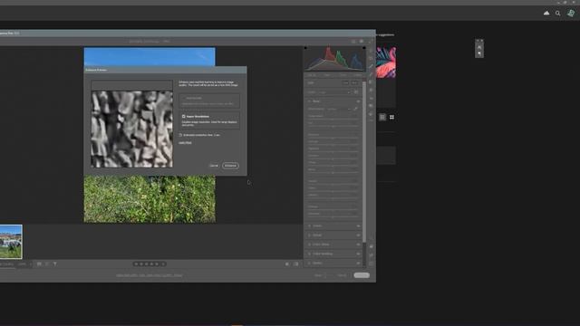Expand the Detail panel

pyautogui.click(x=309, y=235)
